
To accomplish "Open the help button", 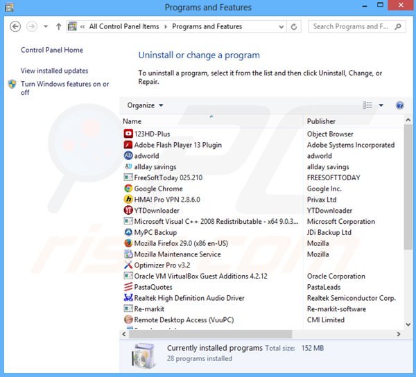I will point(399,105).
